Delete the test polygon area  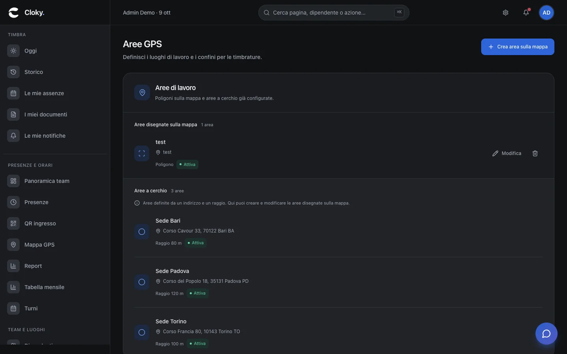(535, 153)
